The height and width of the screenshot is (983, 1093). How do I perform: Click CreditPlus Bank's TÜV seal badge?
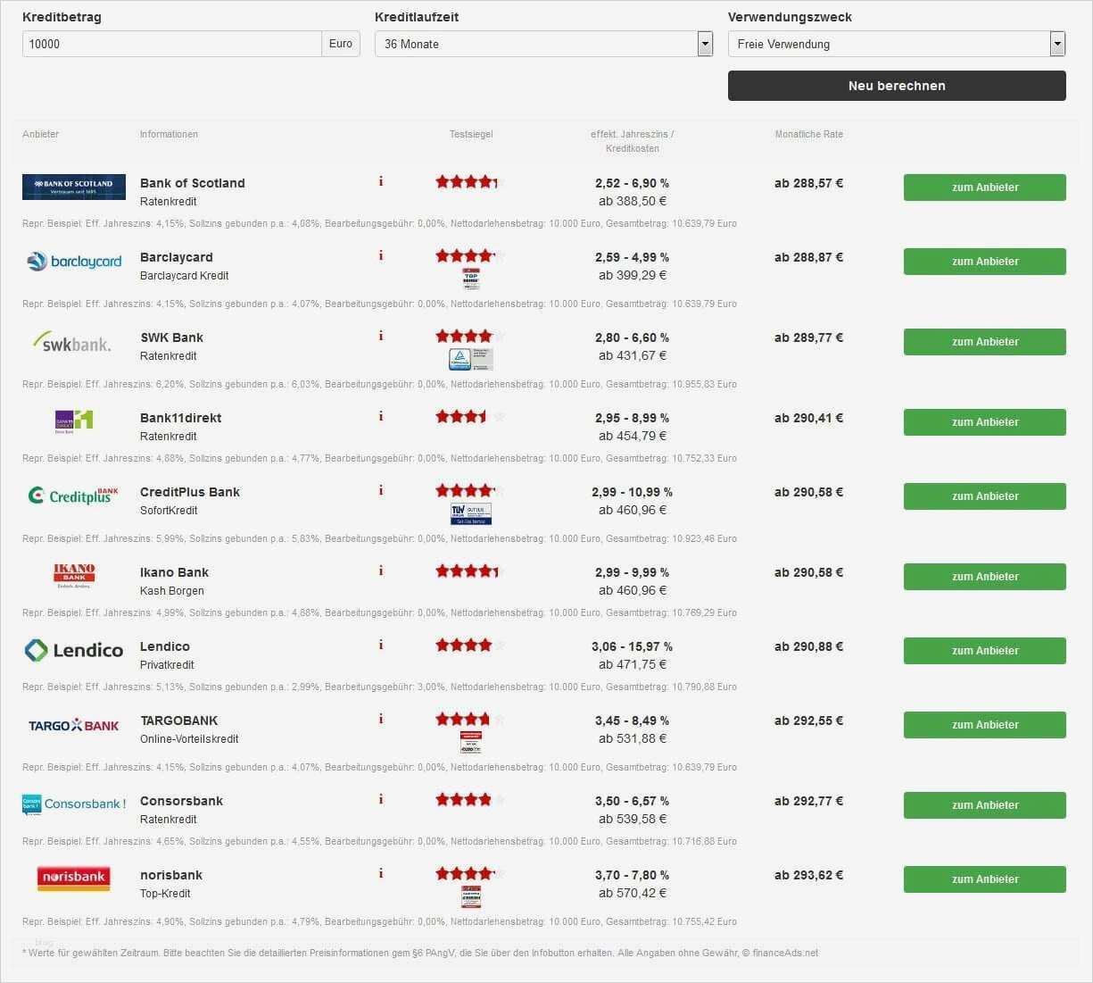point(471,514)
